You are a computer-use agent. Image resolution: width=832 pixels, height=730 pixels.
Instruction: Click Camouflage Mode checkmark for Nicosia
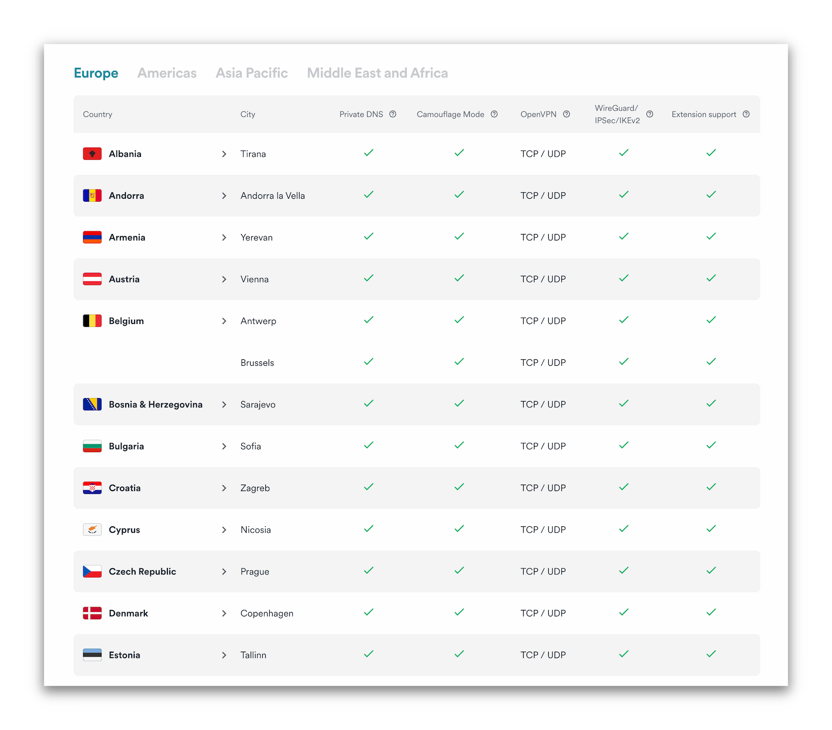point(459,528)
